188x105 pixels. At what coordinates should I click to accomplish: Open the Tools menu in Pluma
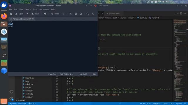[x=35, y=9]
